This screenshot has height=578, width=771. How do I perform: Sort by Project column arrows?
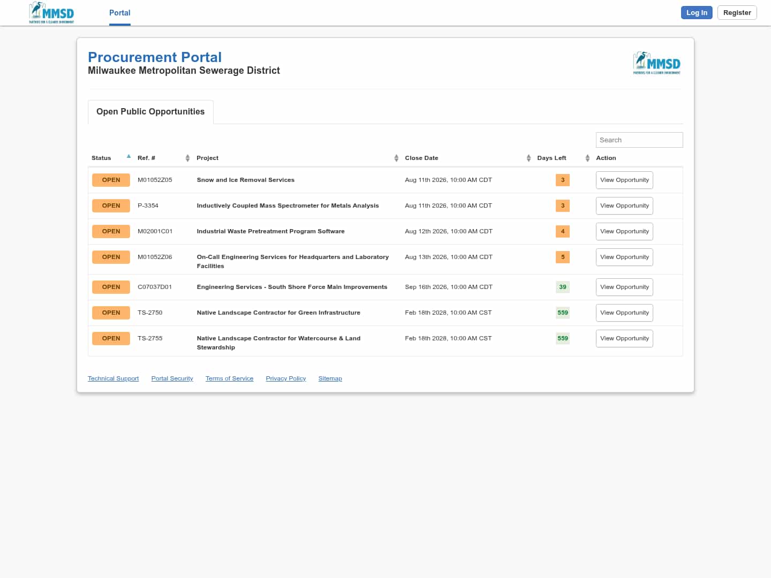(x=396, y=158)
